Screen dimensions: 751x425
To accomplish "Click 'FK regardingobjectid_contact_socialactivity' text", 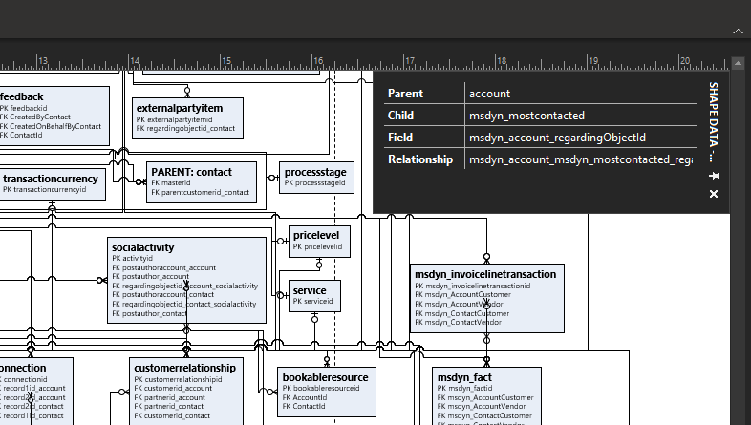I will point(183,304).
